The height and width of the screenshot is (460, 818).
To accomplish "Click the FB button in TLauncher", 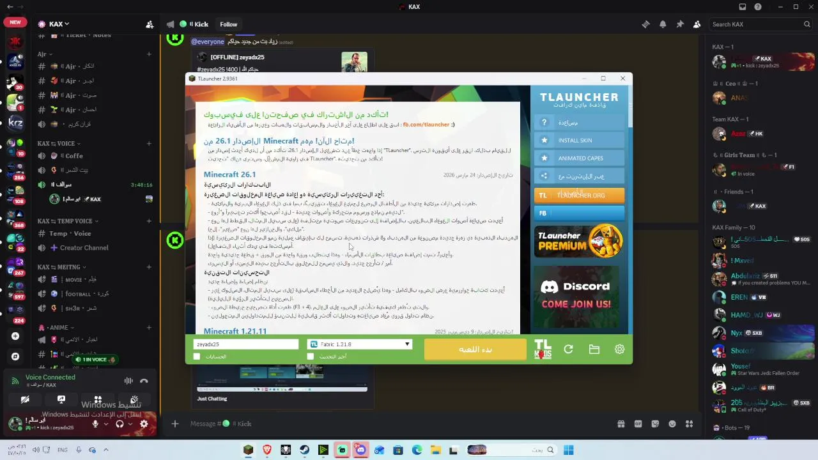I will [x=579, y=213].
